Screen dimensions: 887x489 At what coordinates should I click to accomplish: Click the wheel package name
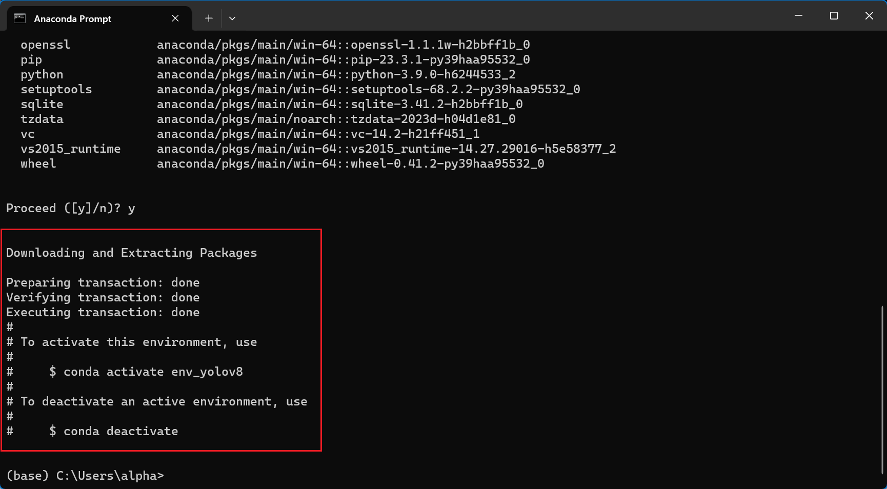tap(38, 164)
